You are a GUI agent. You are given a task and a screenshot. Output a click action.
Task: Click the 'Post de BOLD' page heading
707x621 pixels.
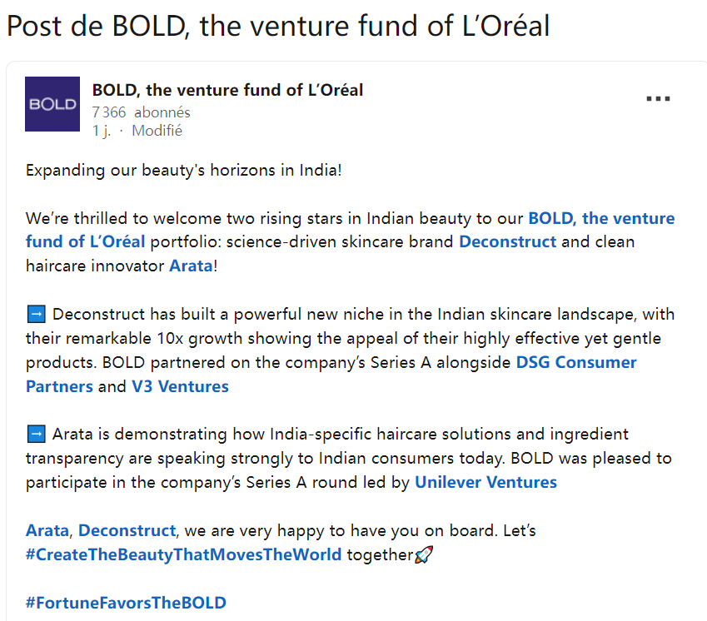coord(278,26)
